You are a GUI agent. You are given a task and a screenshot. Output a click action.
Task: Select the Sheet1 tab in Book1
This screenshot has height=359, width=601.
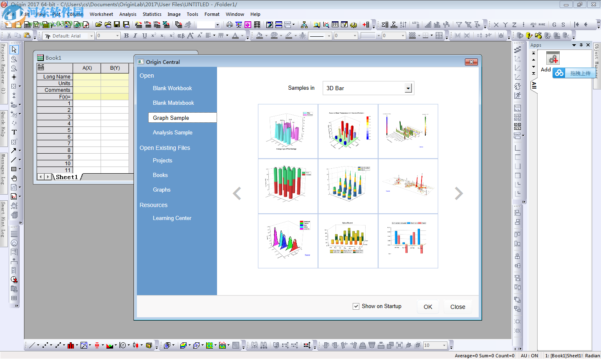(67, 177)
